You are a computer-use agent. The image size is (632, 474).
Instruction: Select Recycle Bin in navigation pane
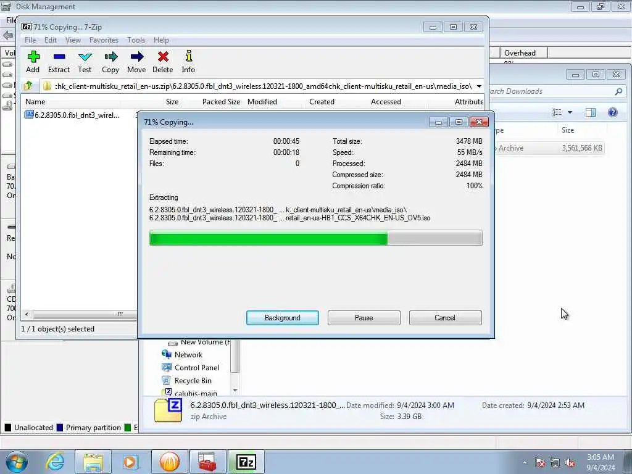(193, 380)
